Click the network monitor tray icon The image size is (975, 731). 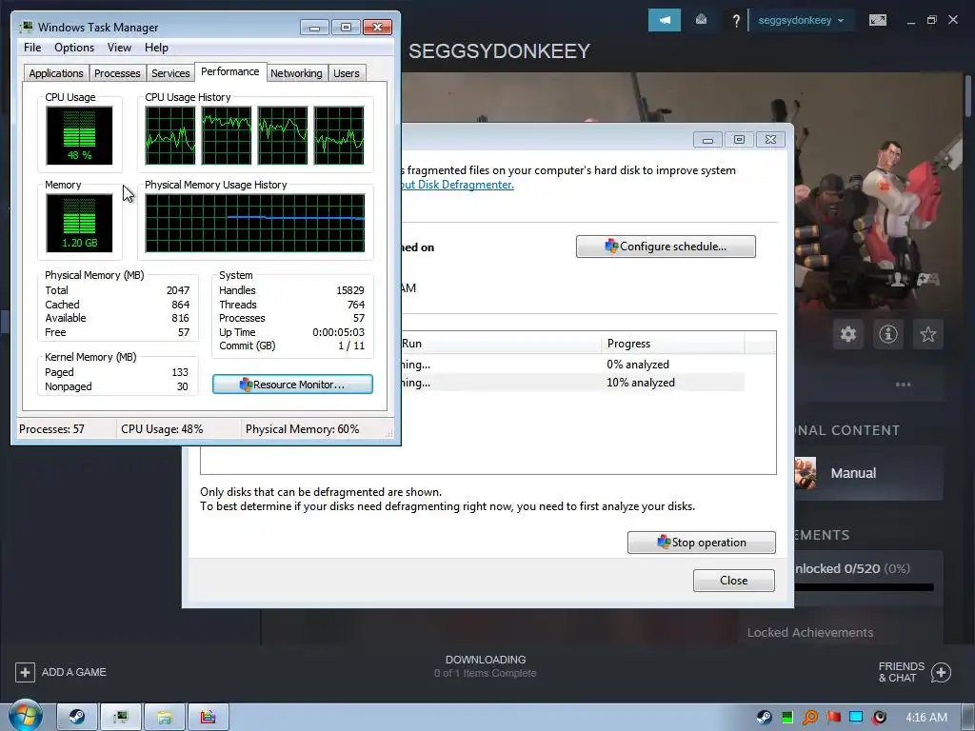tap(856, 718)
